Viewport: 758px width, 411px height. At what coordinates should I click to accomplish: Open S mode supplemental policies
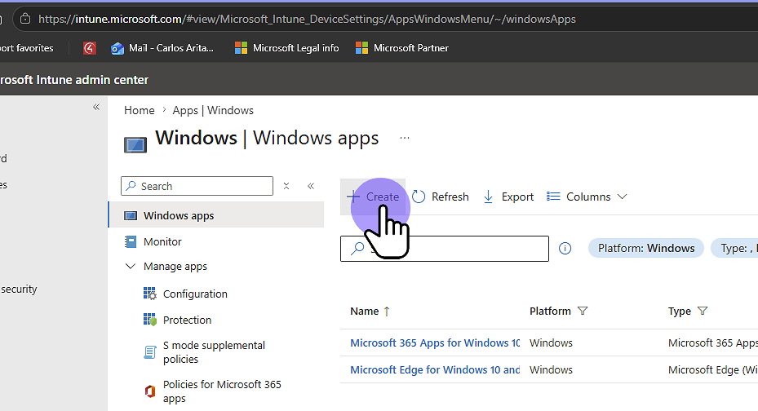click(x=214, y=352)
